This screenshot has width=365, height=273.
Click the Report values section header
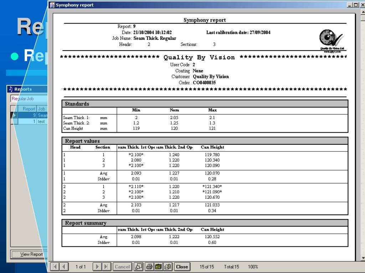click(205, 141)
